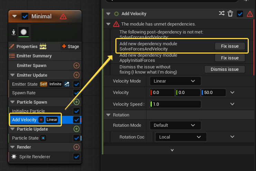Image resolution: width=256 pixels, height=171 pixels.
Task: Disable the Add Velocity module checkbox in the stack
Action: tap(76, 120)
